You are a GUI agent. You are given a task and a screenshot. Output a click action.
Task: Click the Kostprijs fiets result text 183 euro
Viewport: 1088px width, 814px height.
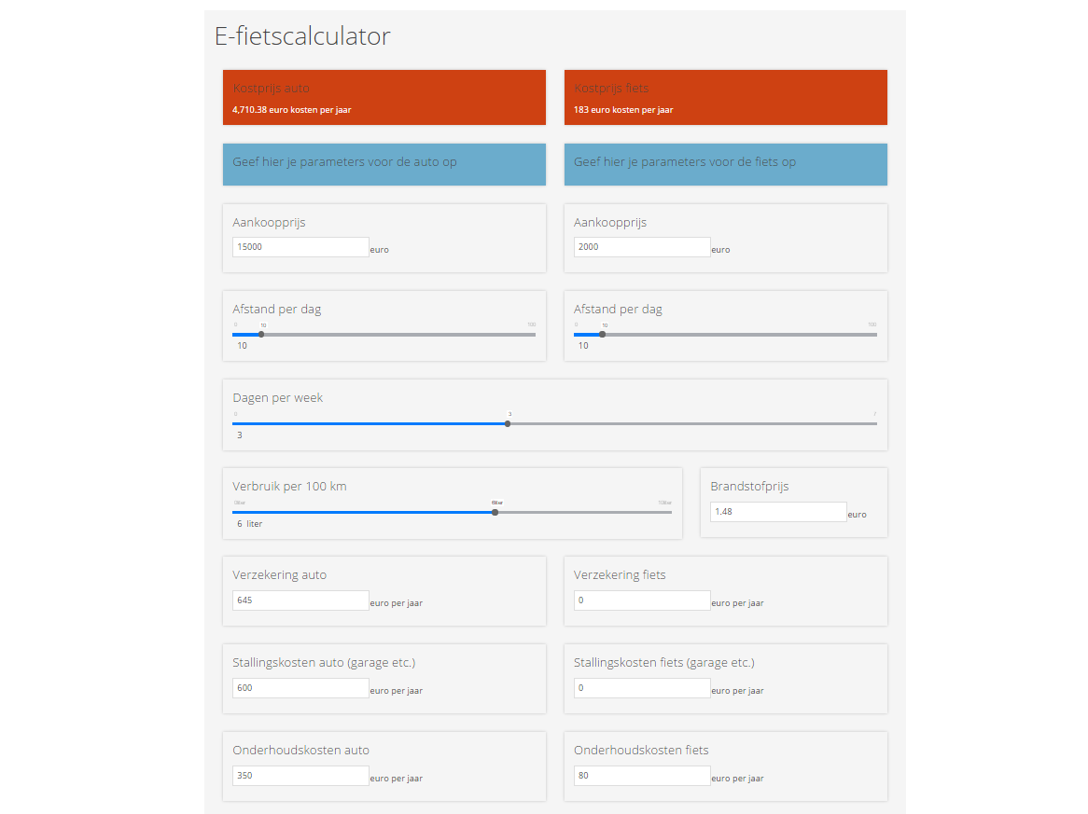(x=623, y=109)
